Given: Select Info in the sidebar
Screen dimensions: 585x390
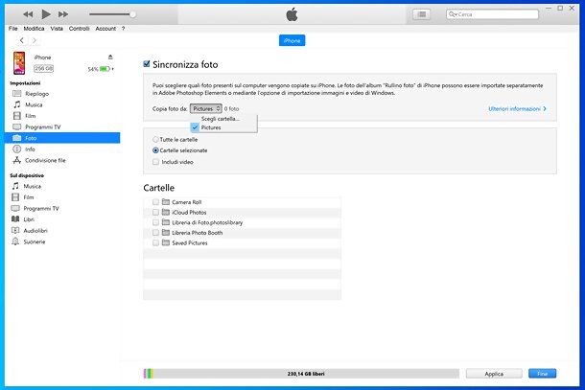Looking at the screenshot, I should pyautogui.click(x=30, y=149).
